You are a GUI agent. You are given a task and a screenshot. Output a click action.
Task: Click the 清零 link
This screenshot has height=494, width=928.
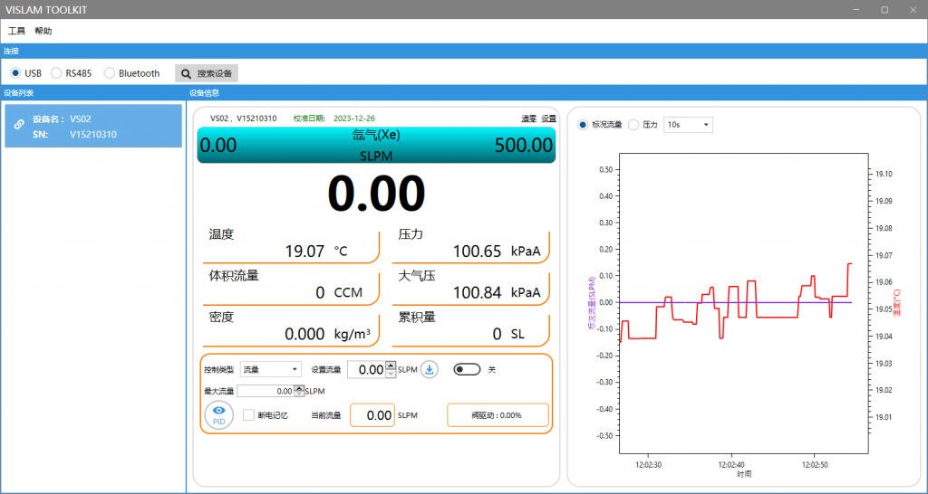click(x=528, y=119)
